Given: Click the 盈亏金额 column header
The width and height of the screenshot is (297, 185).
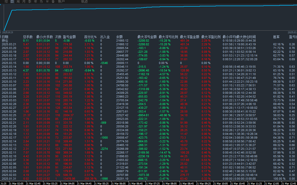Looking at the screenshot, I should click(69, 37).
